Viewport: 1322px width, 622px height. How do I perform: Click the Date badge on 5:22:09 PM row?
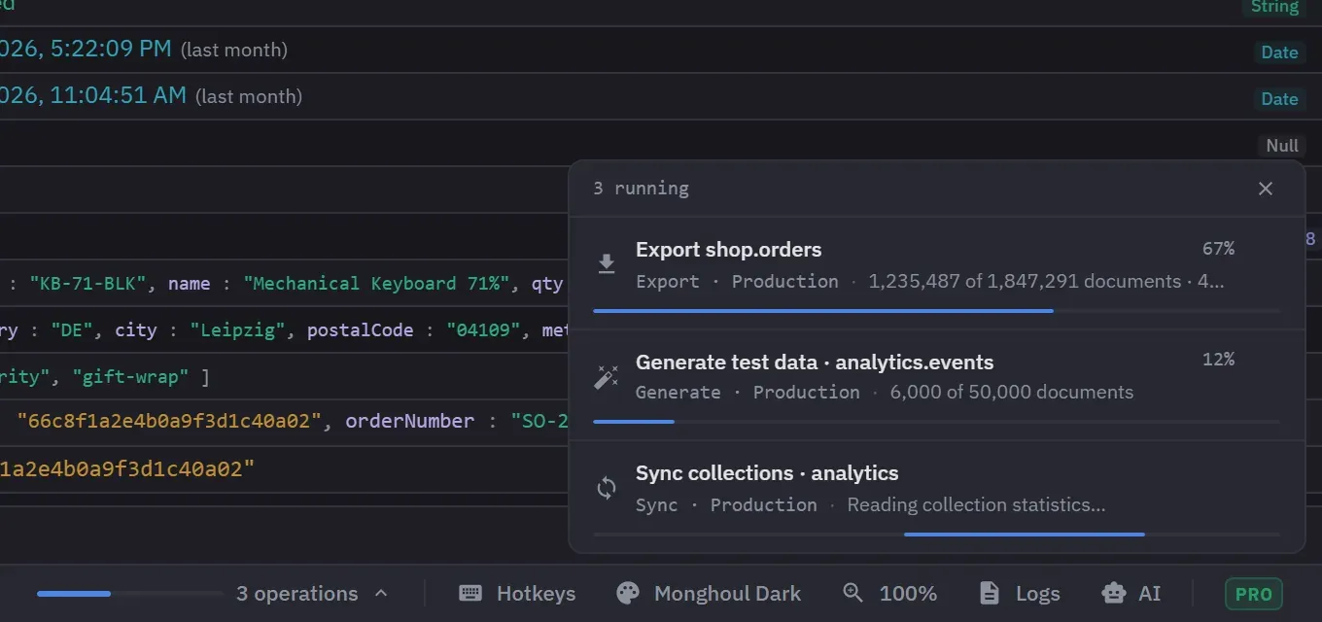tap(1279, 52)
